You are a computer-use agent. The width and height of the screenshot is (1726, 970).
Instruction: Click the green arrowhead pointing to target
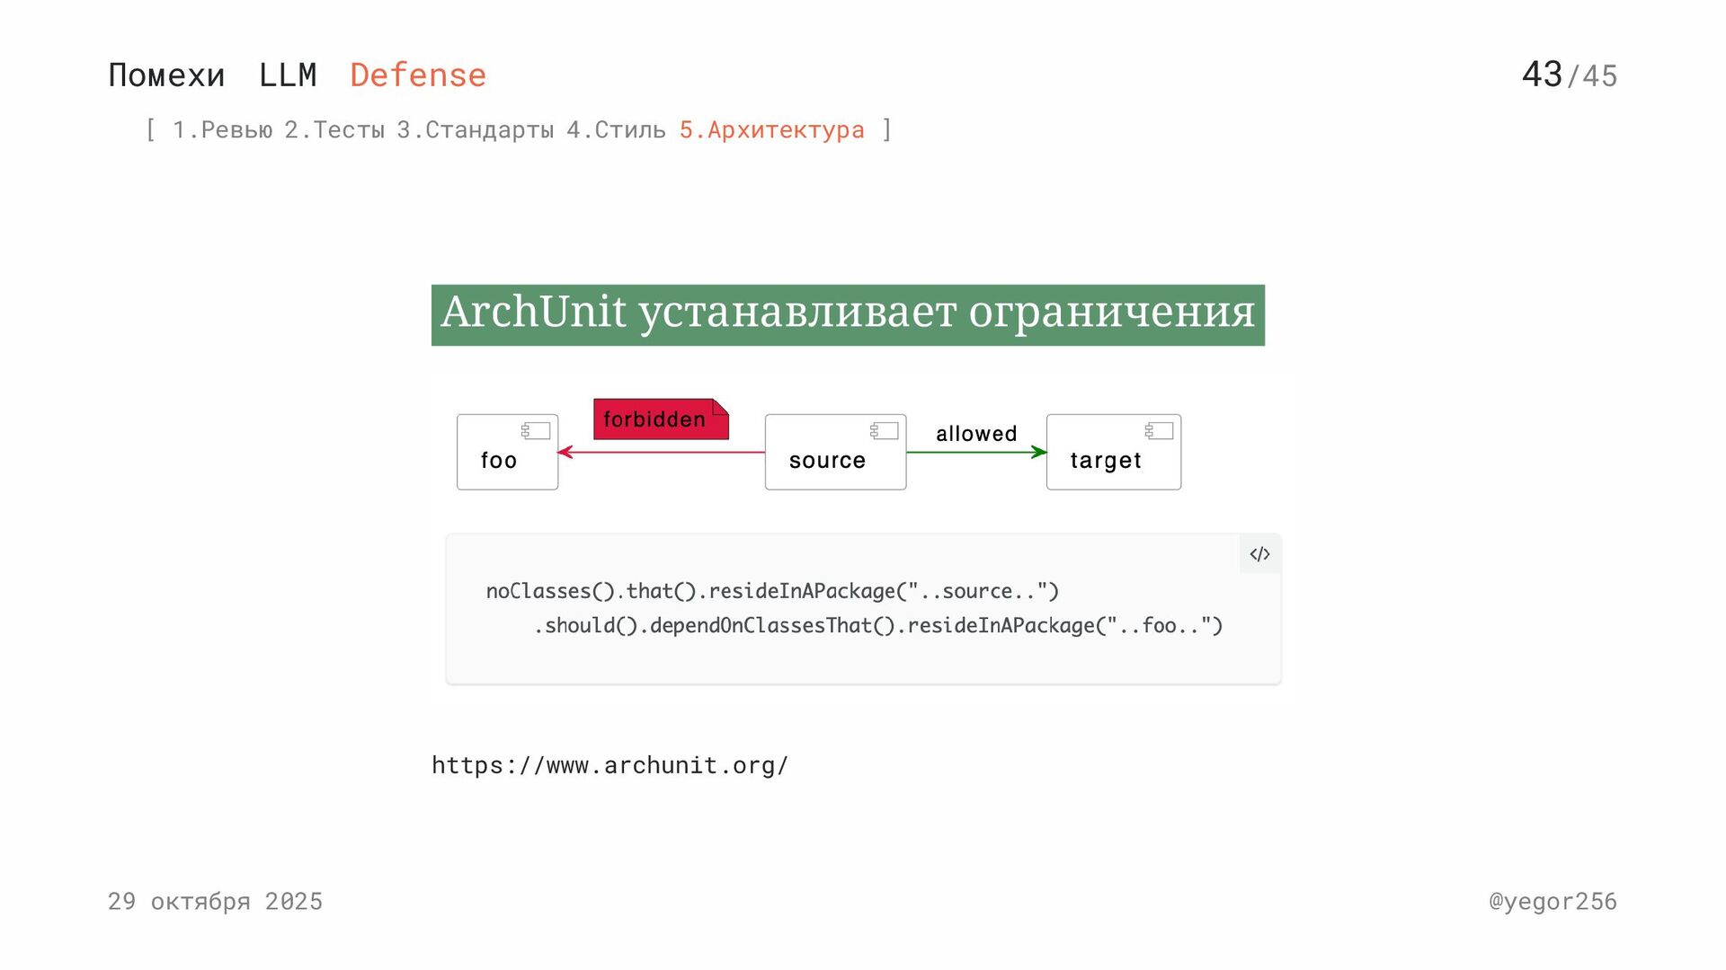(1039, 452)
